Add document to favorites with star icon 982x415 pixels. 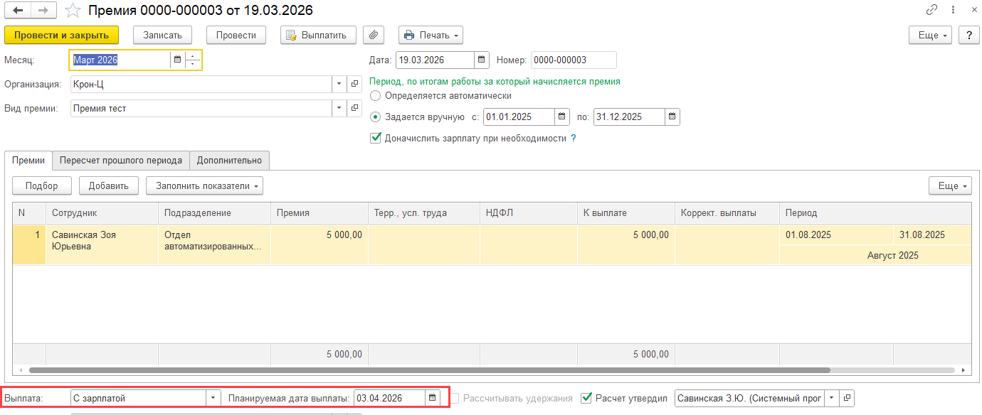point(73,11)
